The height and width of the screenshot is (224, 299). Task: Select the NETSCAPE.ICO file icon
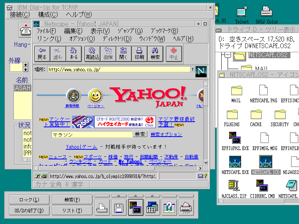click(x=266, y=162)
